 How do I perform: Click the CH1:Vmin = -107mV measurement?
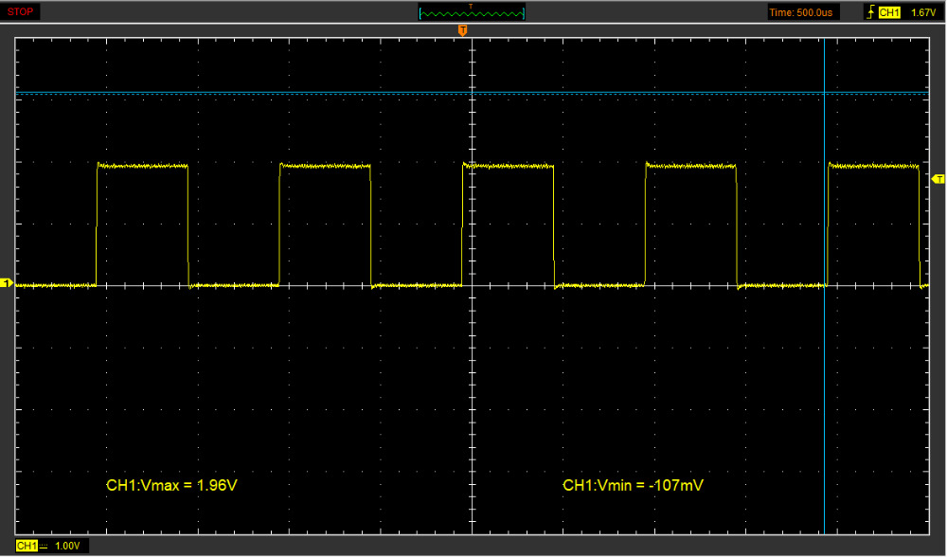pos(633,485)
